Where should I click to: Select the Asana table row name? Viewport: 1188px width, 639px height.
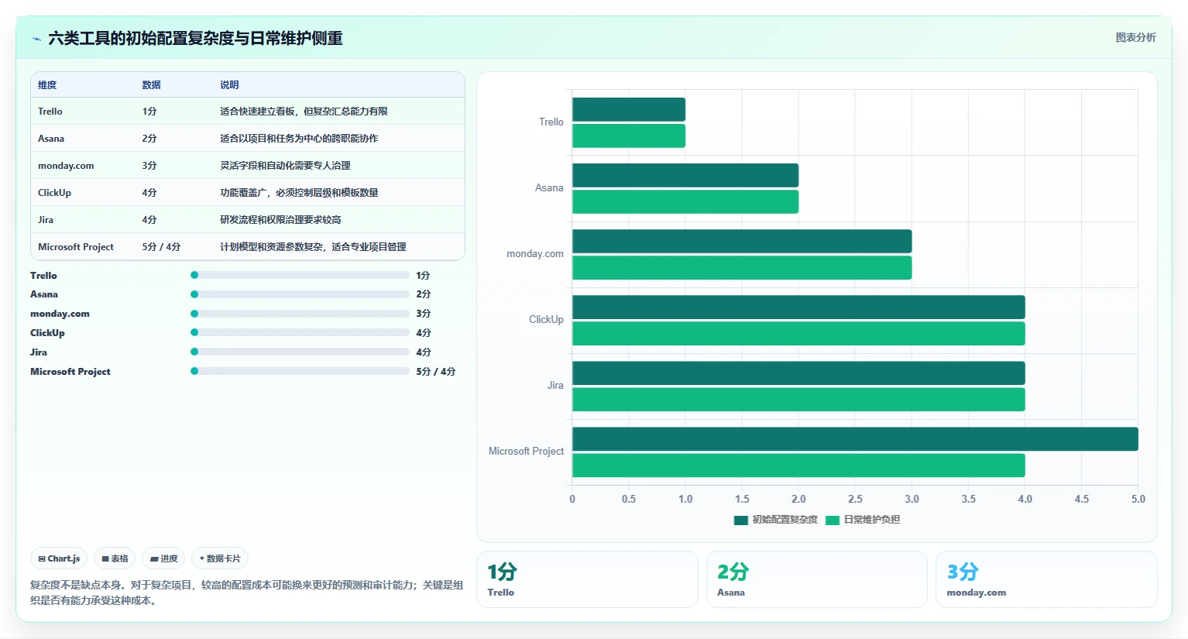point(51,139)
